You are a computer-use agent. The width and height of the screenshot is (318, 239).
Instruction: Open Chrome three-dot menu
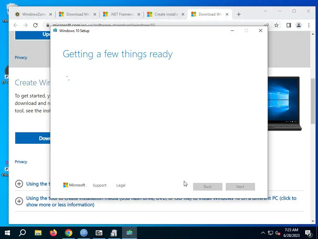click(309, 25)
